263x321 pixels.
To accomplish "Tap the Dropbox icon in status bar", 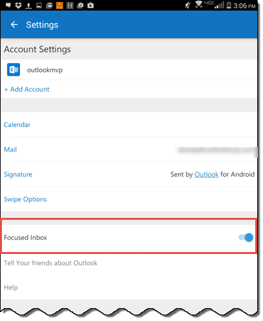I will pos(18,5).
